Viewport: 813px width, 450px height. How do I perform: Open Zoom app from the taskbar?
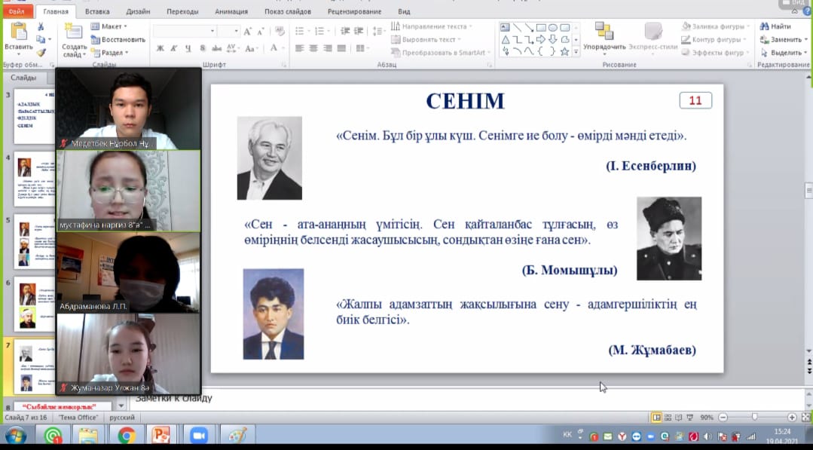[199, 436]
